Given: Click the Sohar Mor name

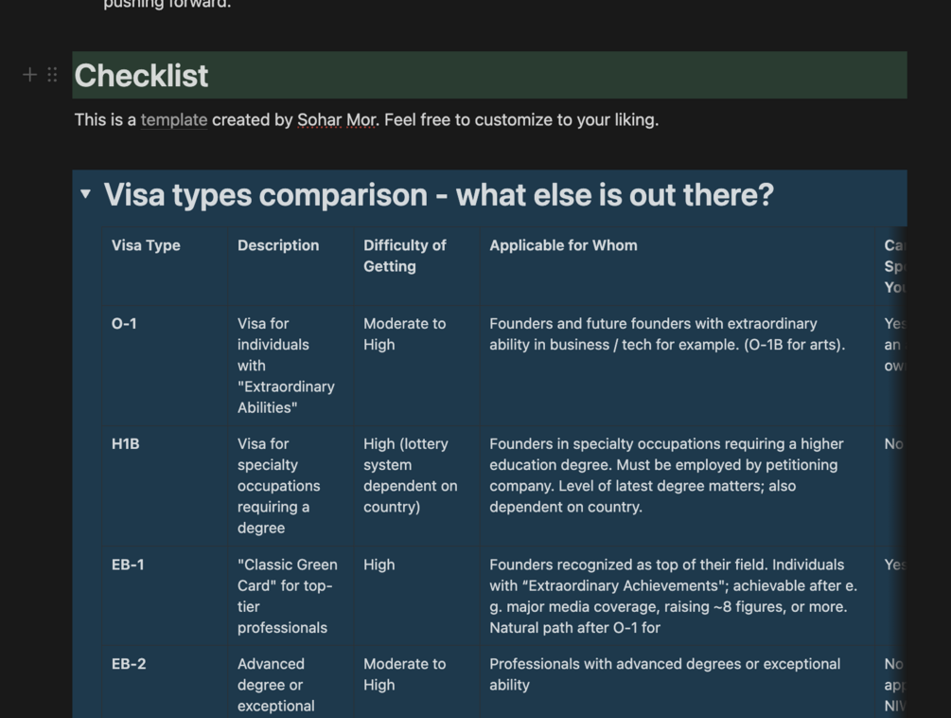Looking at the screenshot, I should click(336, 119).
